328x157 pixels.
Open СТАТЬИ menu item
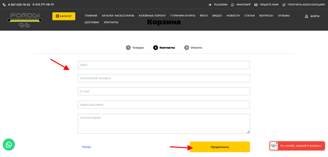coord(250,16)
